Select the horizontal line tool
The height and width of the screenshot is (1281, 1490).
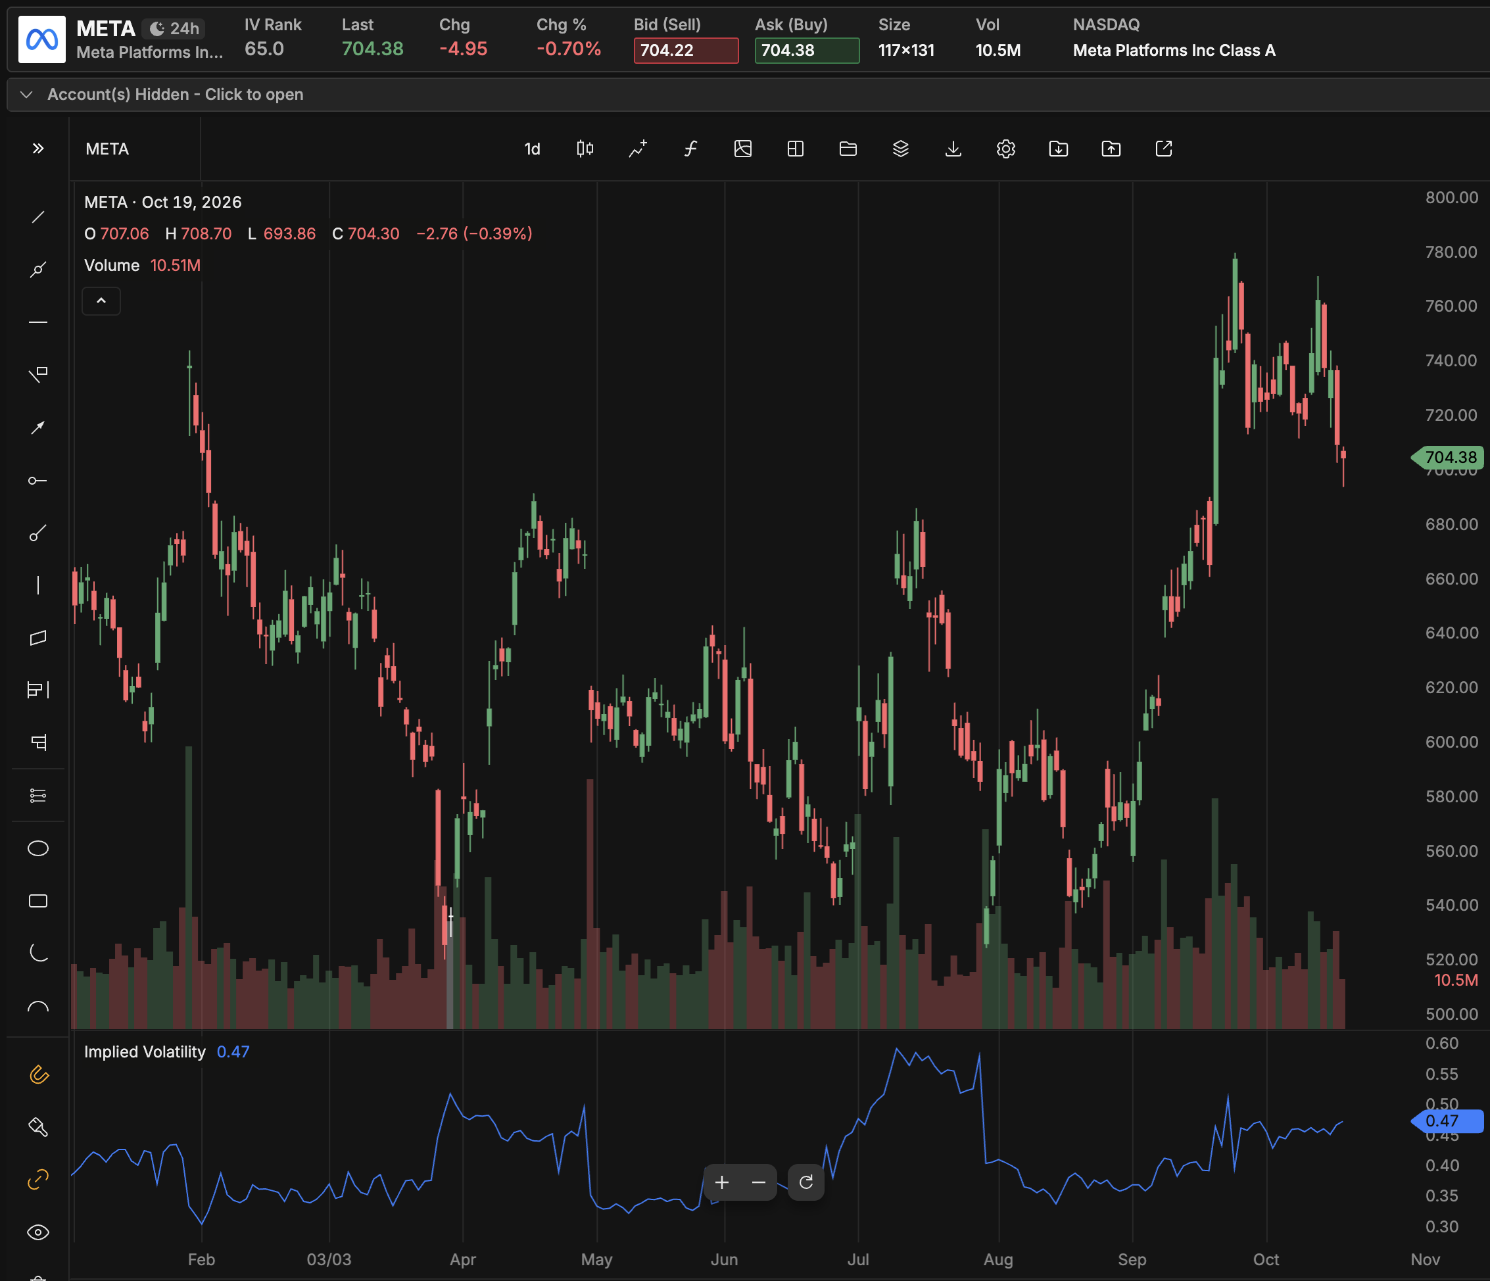38,322
